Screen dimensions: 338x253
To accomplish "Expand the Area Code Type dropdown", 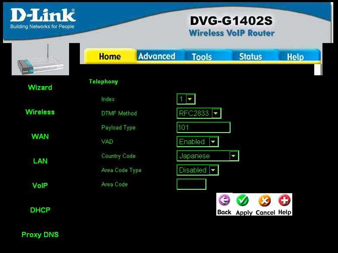I will 198,170.
